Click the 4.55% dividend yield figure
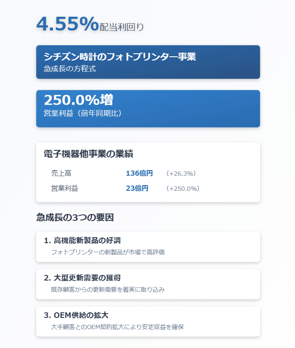Viewport: 295px width, 348px height. tap(67, 24)
